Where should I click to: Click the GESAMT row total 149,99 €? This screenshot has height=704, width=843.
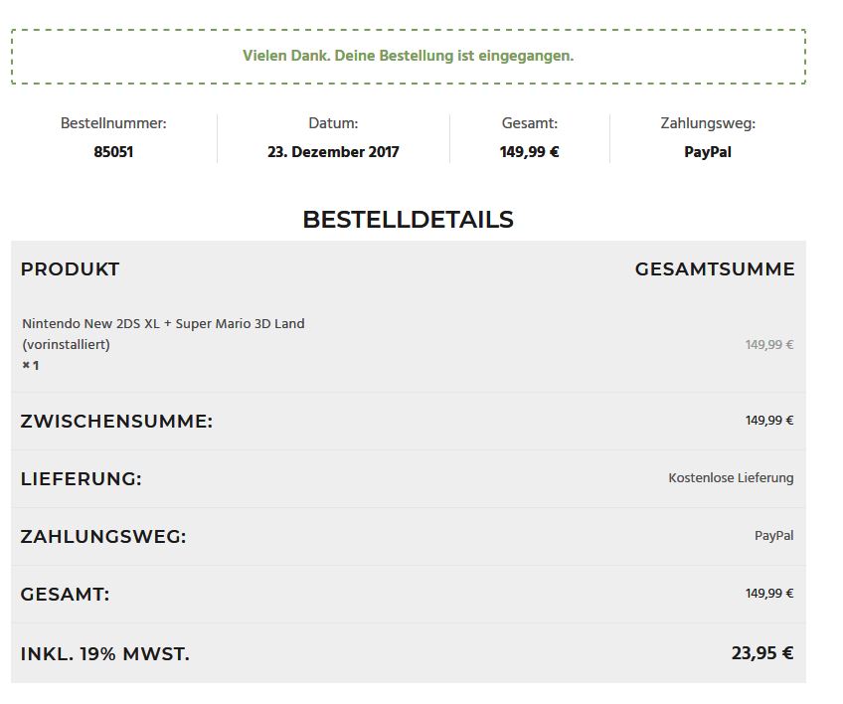[x=769, y=594]
